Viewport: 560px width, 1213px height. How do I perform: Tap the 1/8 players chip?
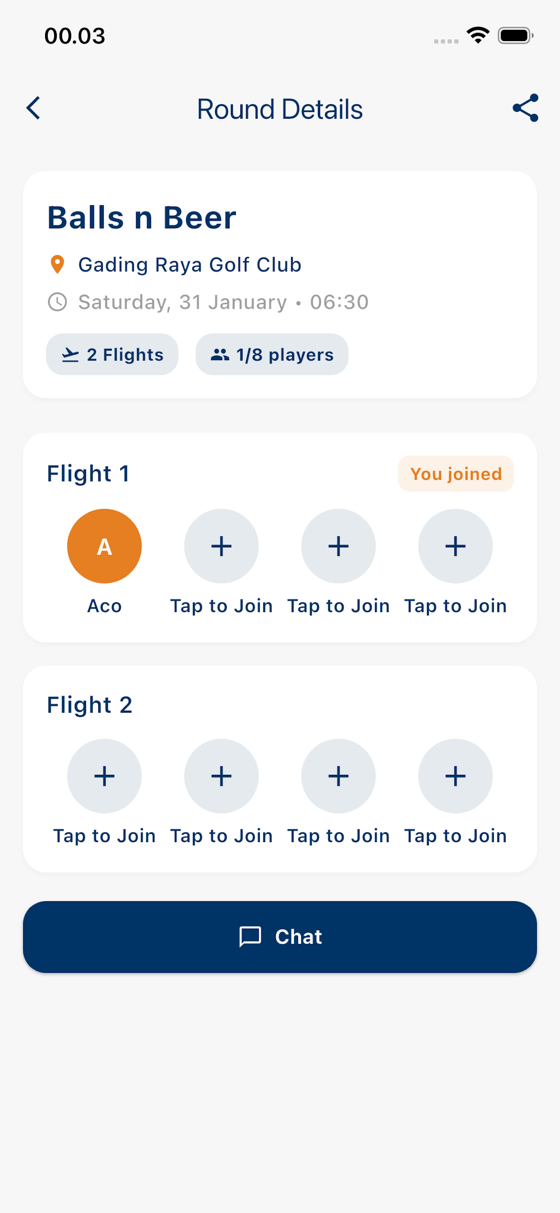[272, 355]
